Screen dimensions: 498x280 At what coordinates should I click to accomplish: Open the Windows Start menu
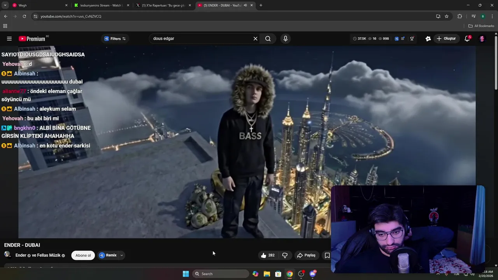tap(186, 274)
